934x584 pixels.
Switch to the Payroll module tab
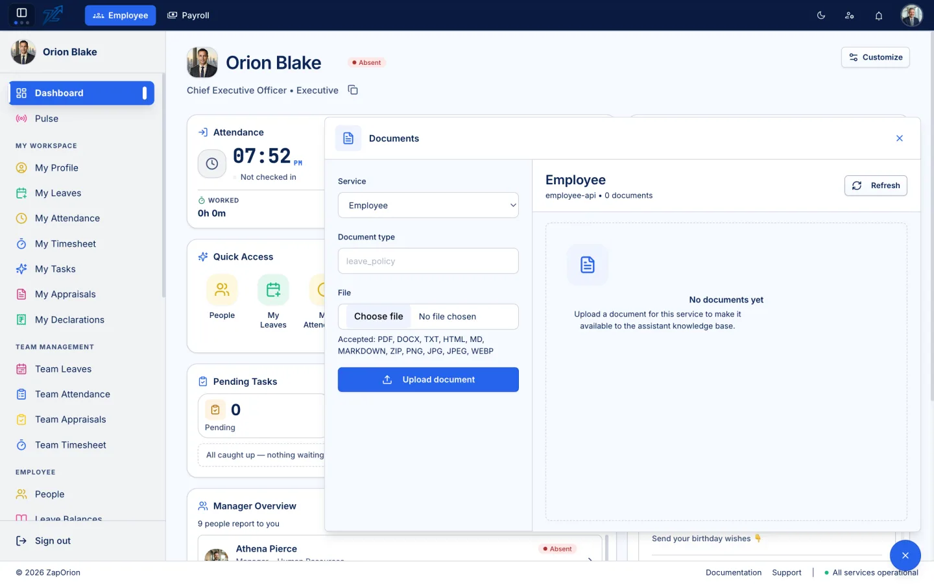tap(188, 16)
